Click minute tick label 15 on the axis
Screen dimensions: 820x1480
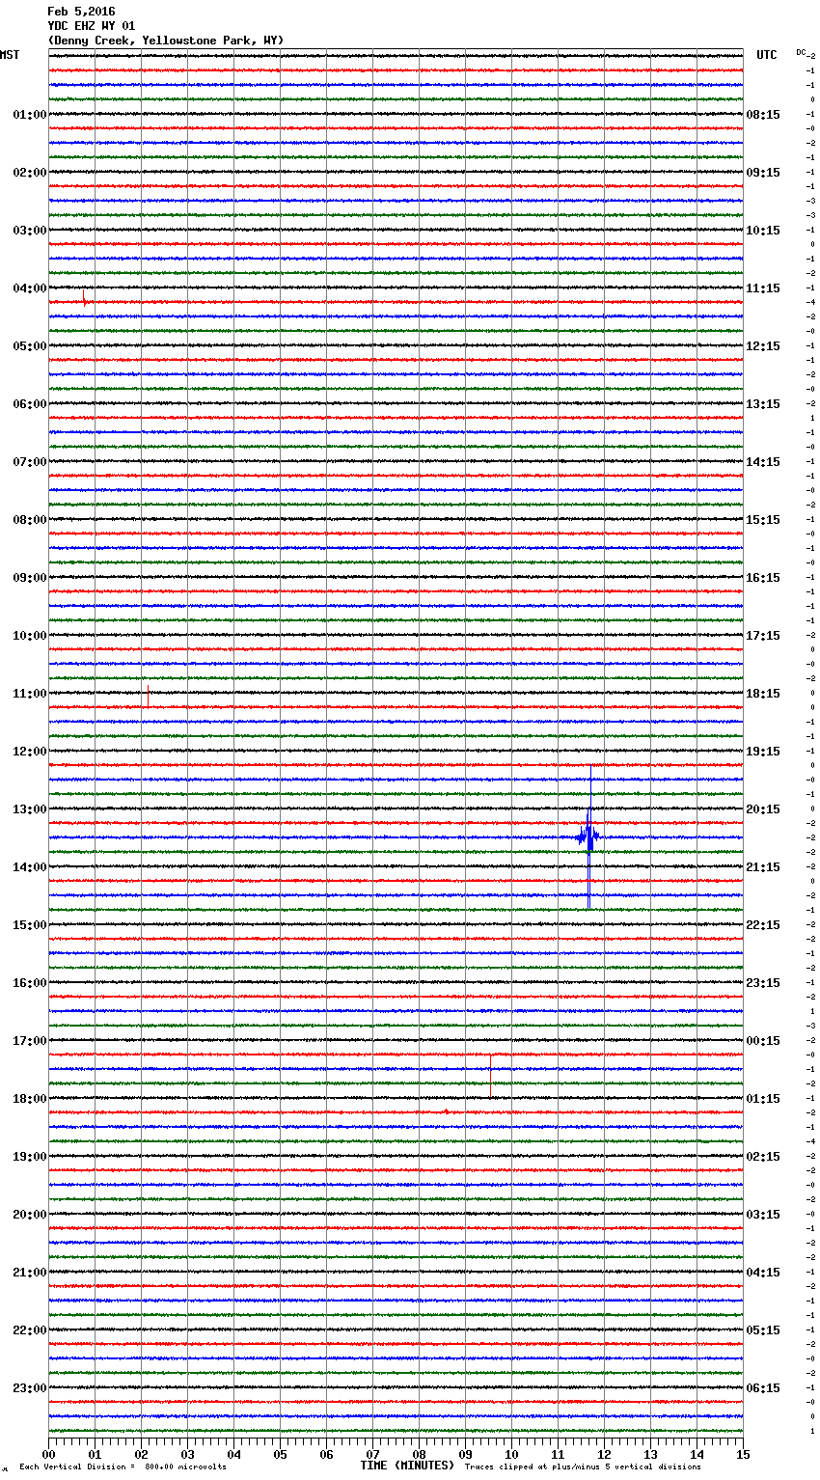743,1454
